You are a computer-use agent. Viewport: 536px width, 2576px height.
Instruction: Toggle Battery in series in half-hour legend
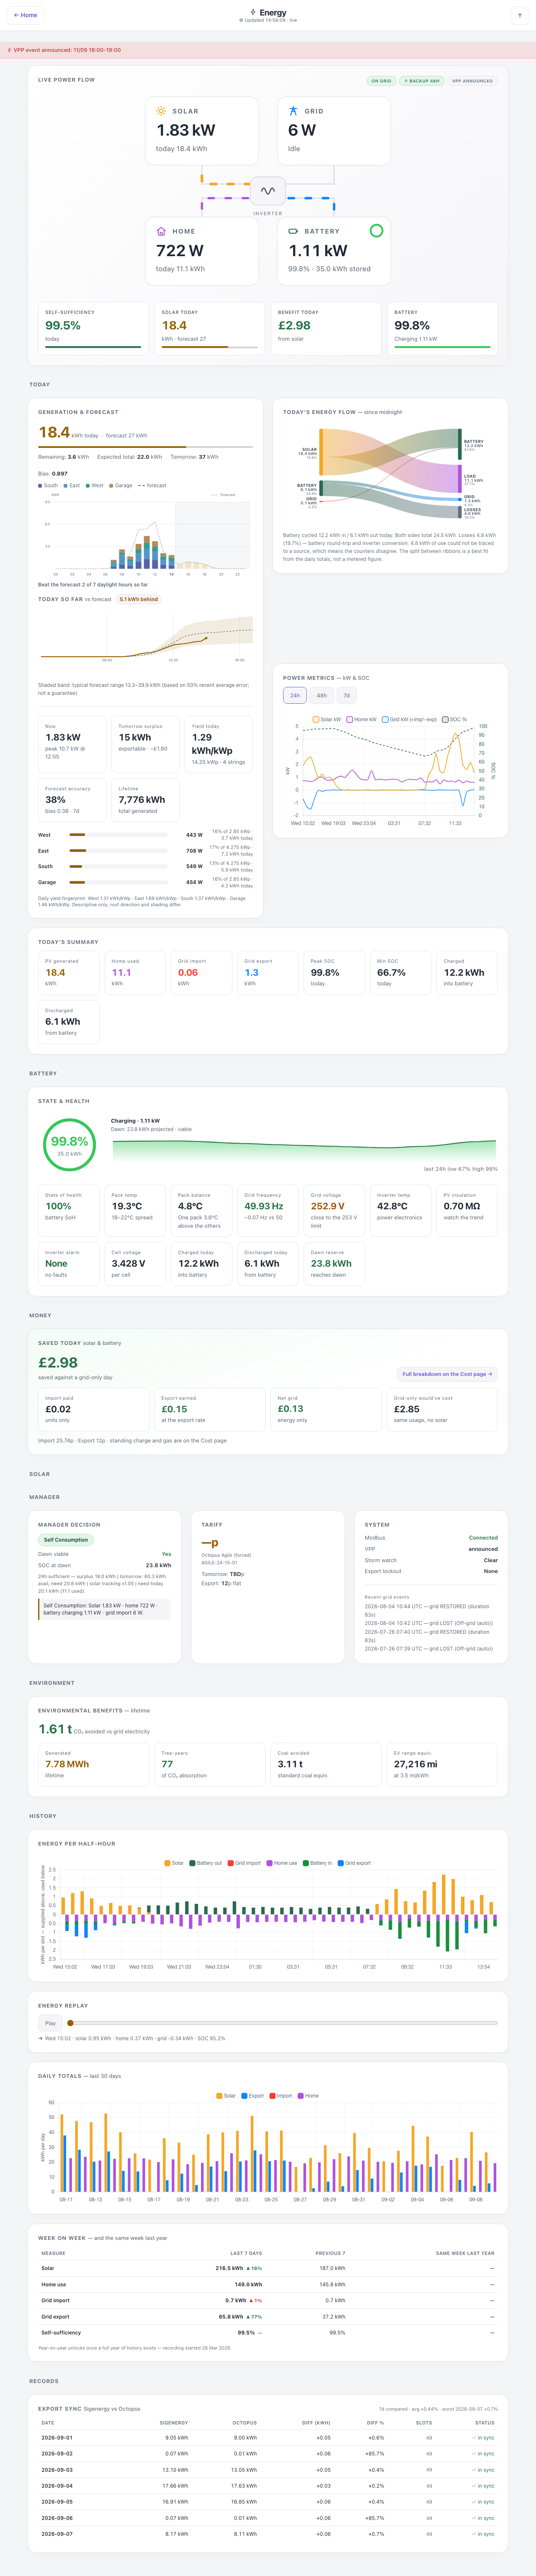click(x=317, y=1863)
